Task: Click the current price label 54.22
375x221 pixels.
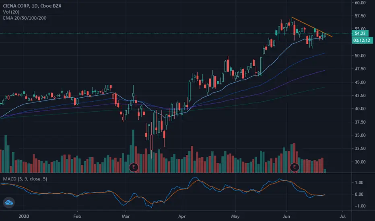Action: tap(360, 33)
